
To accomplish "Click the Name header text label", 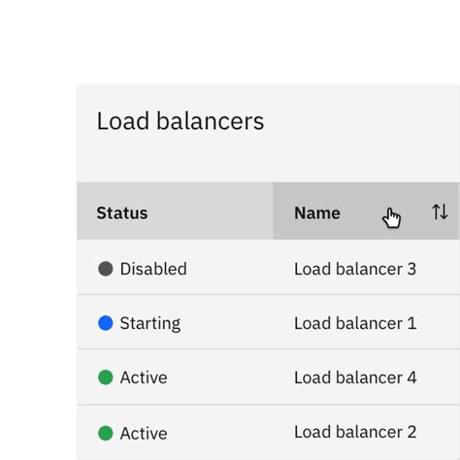I will coord(317,213).
